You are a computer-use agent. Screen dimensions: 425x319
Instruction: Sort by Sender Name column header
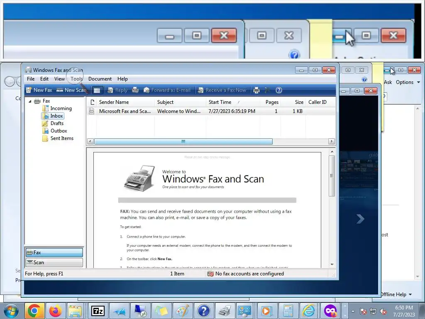(125, 102)
